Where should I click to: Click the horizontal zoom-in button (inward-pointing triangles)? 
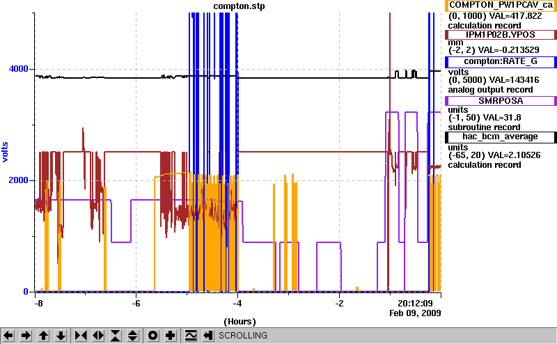pyautogui.click(x=81, y=336)
